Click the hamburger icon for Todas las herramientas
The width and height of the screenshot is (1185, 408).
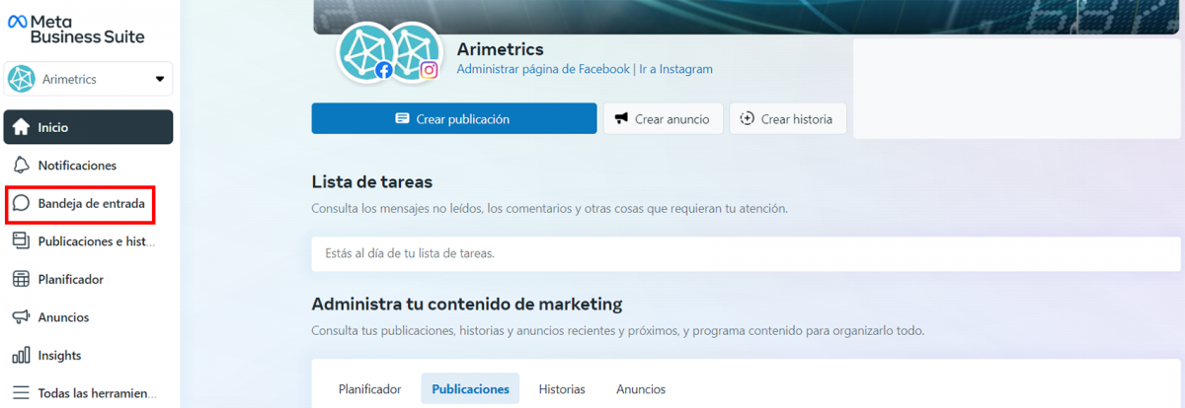(21, 392)
